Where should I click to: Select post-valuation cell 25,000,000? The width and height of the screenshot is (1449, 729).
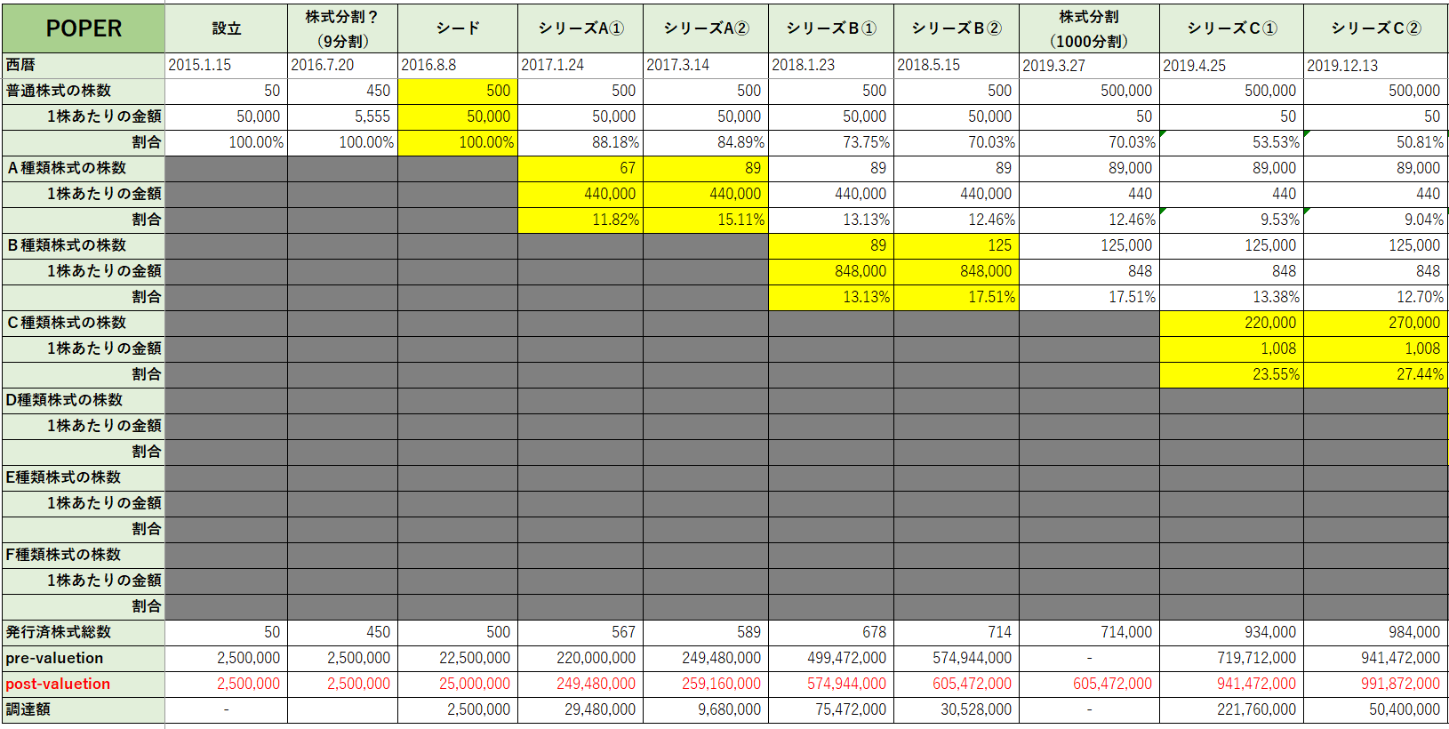[x=458, y=684]
